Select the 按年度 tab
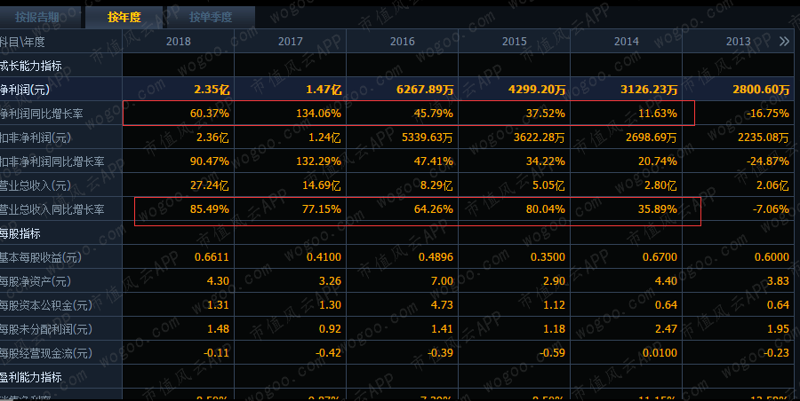 point(124,18)
